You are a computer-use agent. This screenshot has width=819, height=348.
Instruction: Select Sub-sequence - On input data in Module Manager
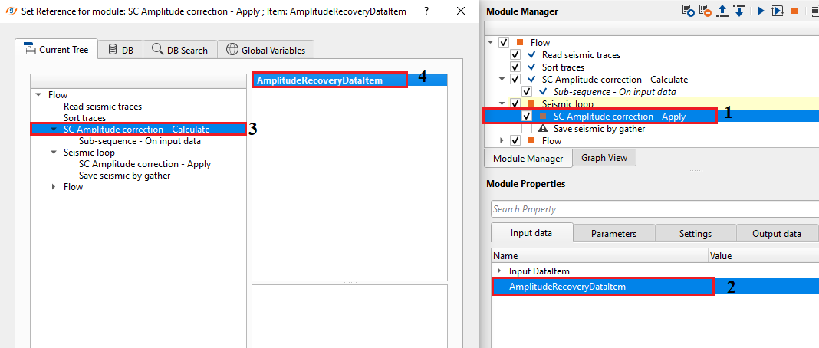(x=615, y=92)
